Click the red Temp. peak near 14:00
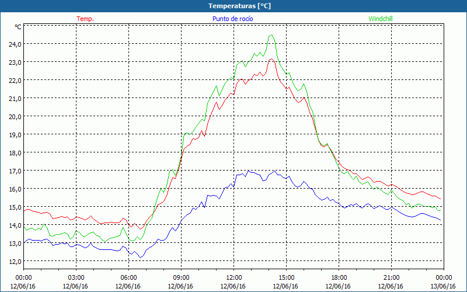This screenshot has height=292, width=467. (271, 59)
